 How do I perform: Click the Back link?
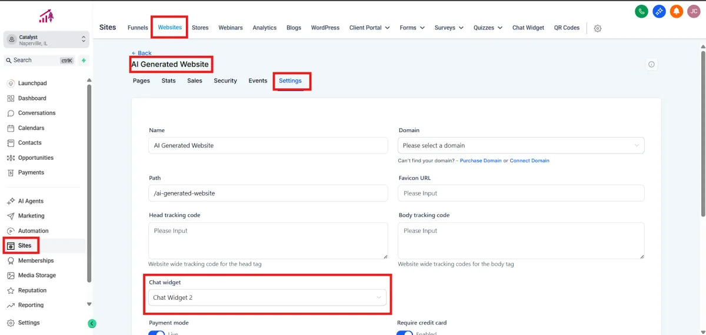141,53
